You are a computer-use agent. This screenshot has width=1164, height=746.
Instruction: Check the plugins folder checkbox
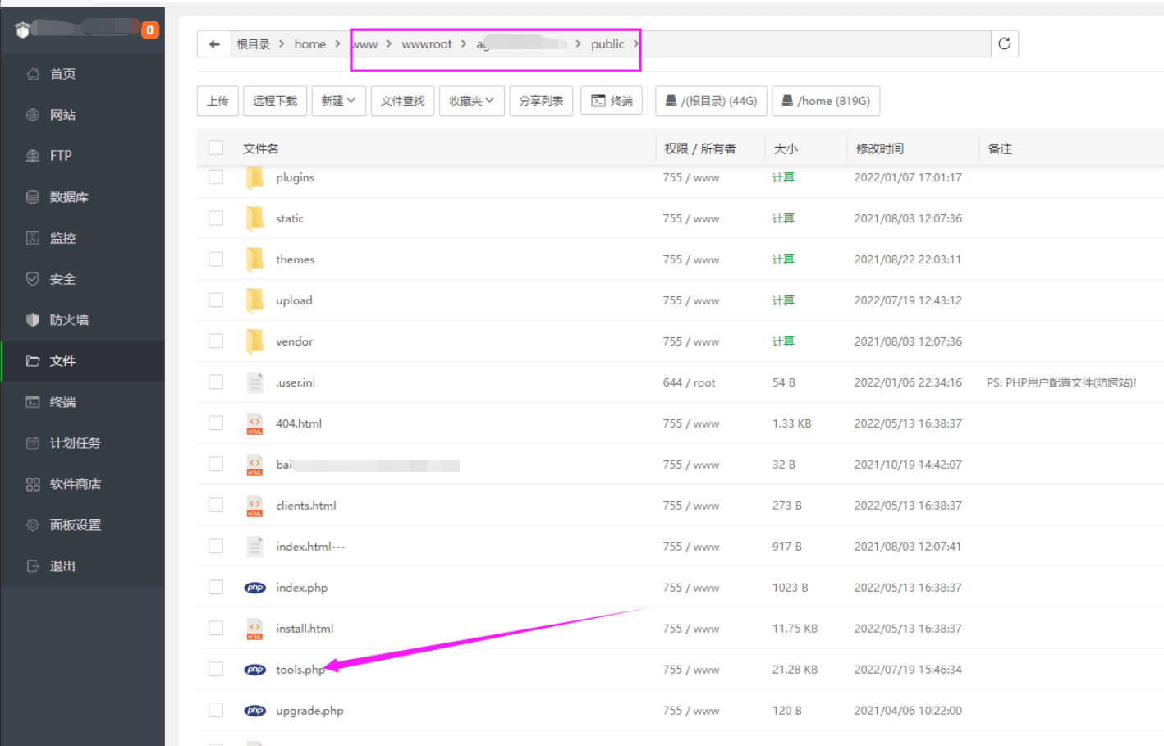click(x=216, y=177)
